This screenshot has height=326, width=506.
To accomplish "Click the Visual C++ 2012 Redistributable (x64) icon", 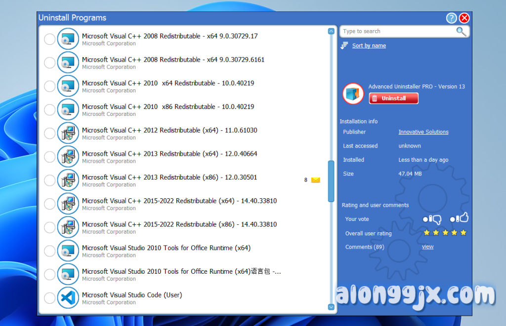I will 68,133.
